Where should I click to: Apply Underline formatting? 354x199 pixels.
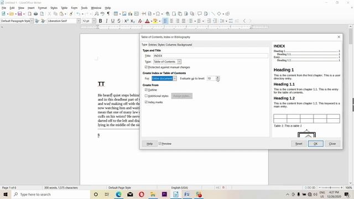tap(113, 21)
